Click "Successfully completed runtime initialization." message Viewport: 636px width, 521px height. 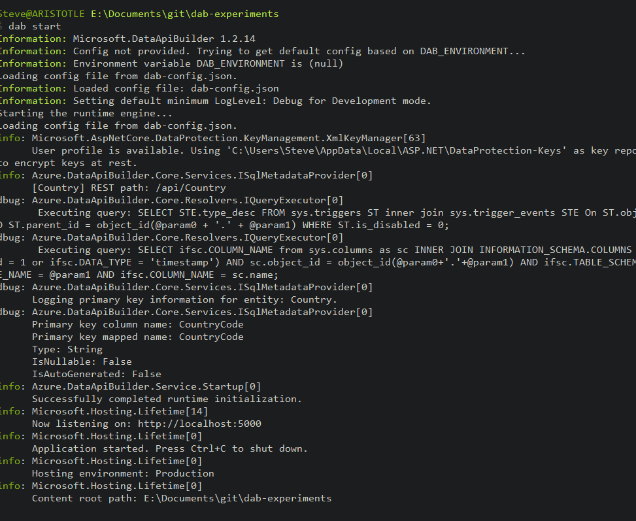167,399
